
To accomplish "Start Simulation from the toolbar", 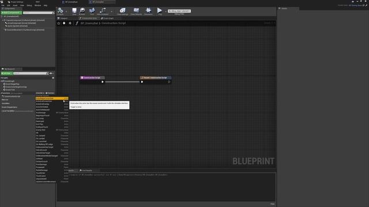I will 148,11.
